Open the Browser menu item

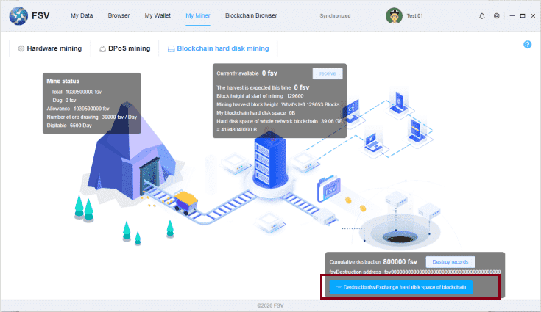click(x=119, y=15)
